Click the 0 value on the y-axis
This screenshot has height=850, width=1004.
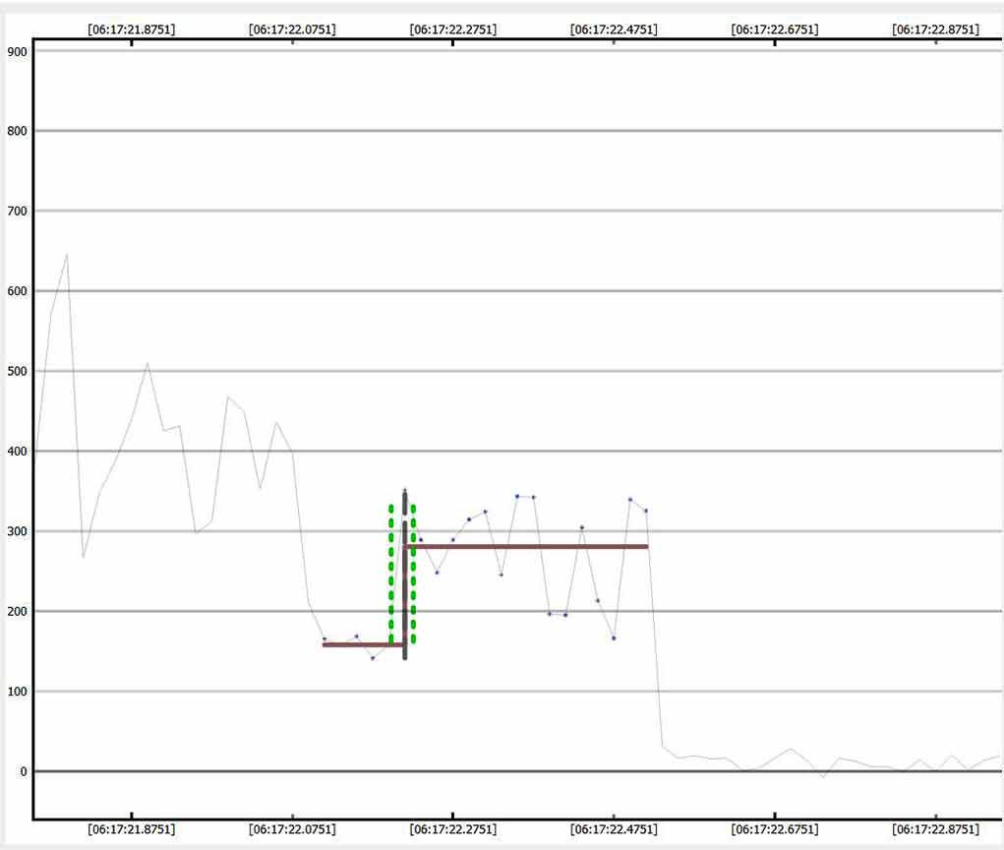22,771
